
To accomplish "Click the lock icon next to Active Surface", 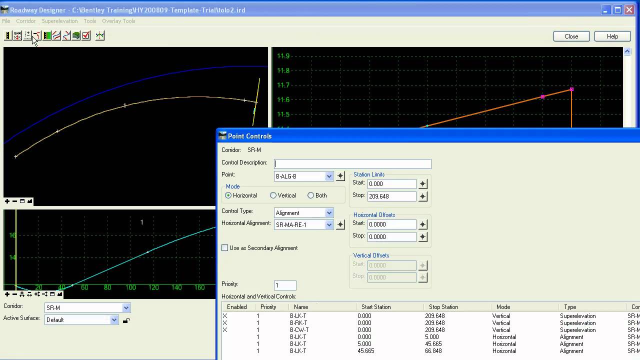I will 126,320.
